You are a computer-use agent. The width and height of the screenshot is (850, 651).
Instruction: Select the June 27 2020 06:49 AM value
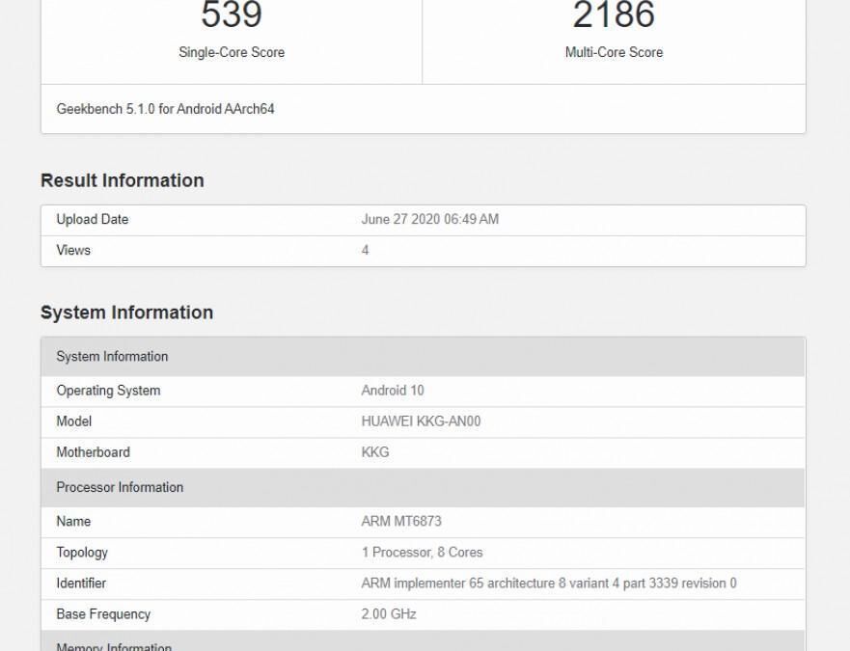click(x=430, y=220)
